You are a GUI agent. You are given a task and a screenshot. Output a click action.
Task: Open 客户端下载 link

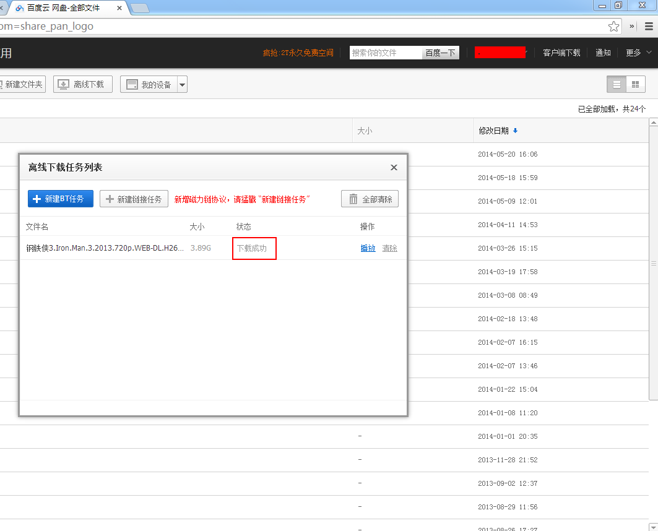tap(561, 53)
